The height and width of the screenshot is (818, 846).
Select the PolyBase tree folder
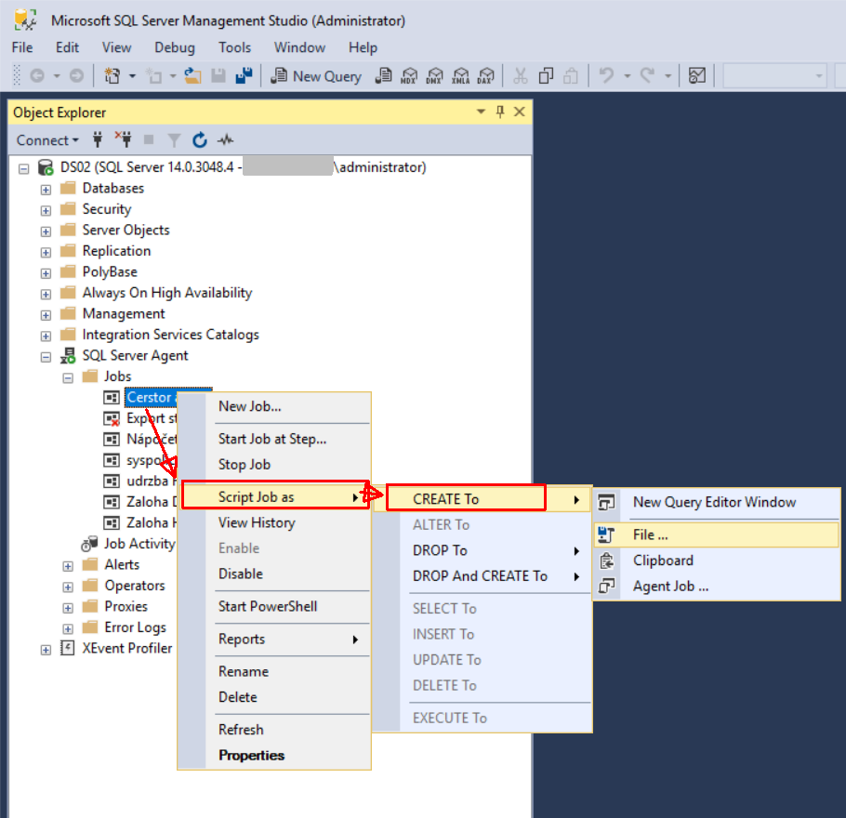click(x=110, y=272)
